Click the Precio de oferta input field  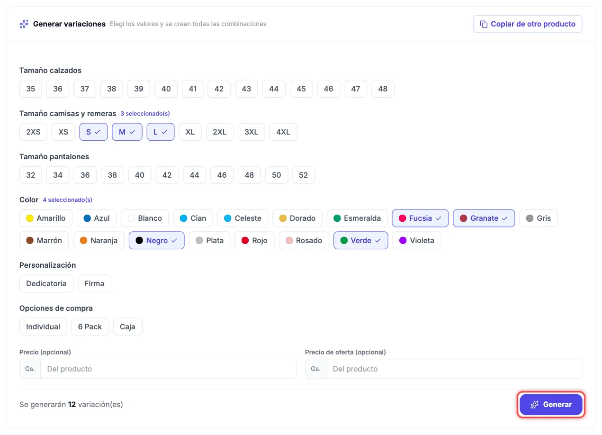(454, 369)
